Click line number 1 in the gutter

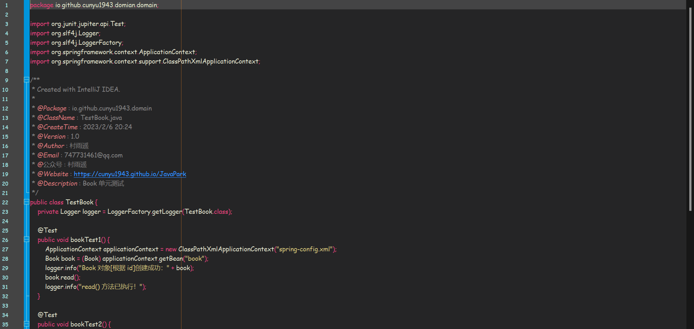[6, 5]
